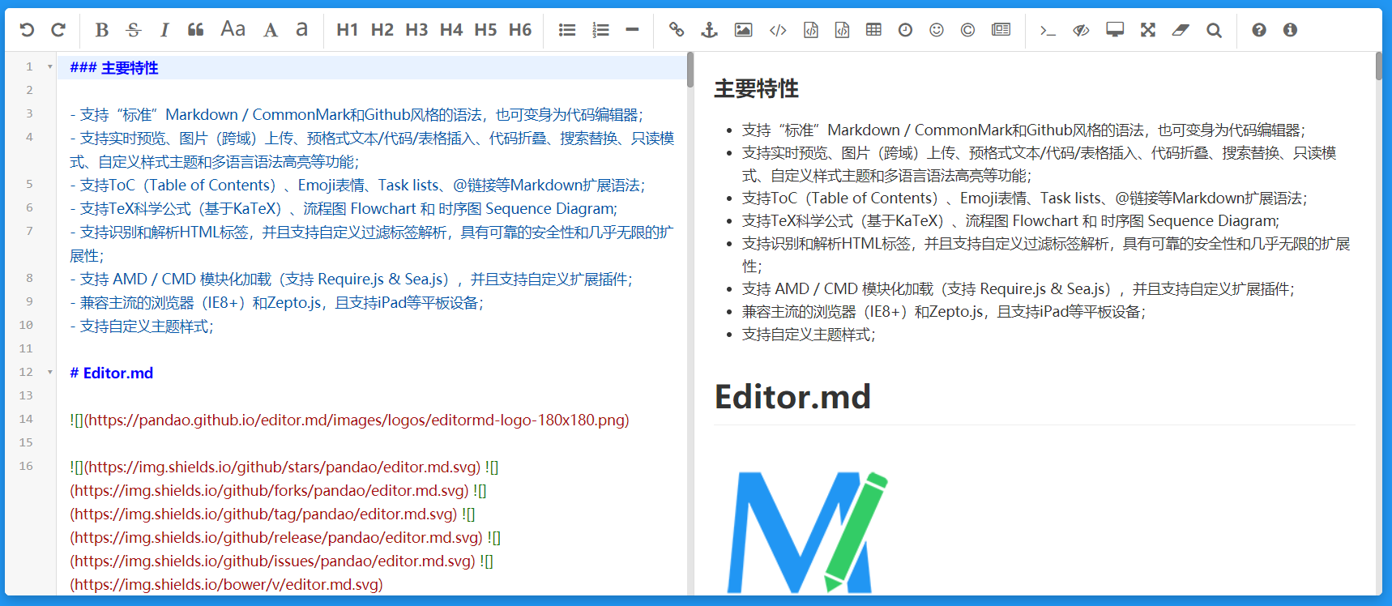The image size is (1392, 606).
Task: Collapse the fold at line 12
Action: coord(50,373)
